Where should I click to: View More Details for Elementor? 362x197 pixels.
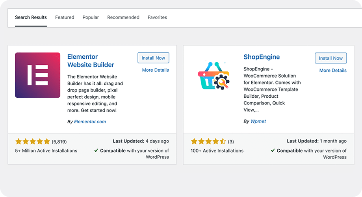[x=155, y=70]
